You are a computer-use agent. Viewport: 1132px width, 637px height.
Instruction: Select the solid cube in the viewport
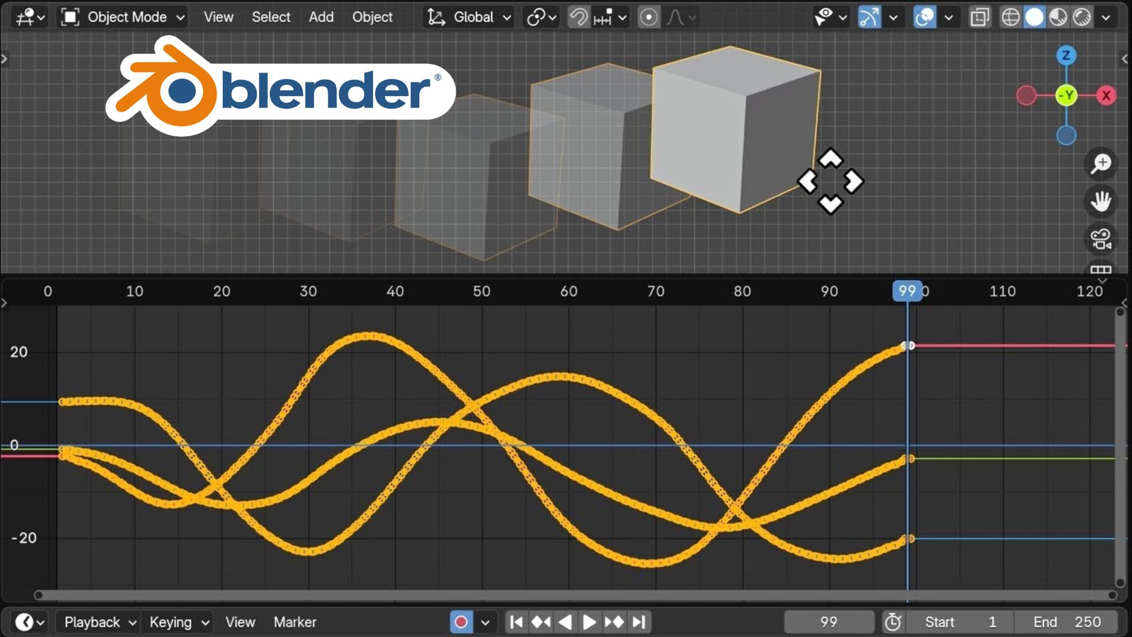735,129
